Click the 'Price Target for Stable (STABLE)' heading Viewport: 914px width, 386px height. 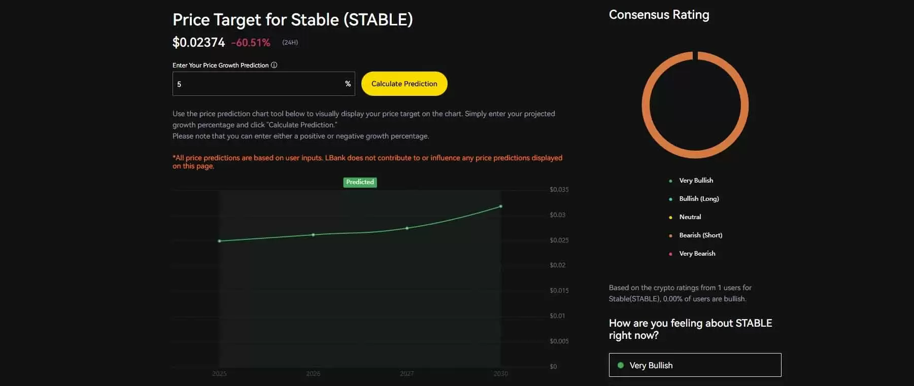(x=293, y=19)
